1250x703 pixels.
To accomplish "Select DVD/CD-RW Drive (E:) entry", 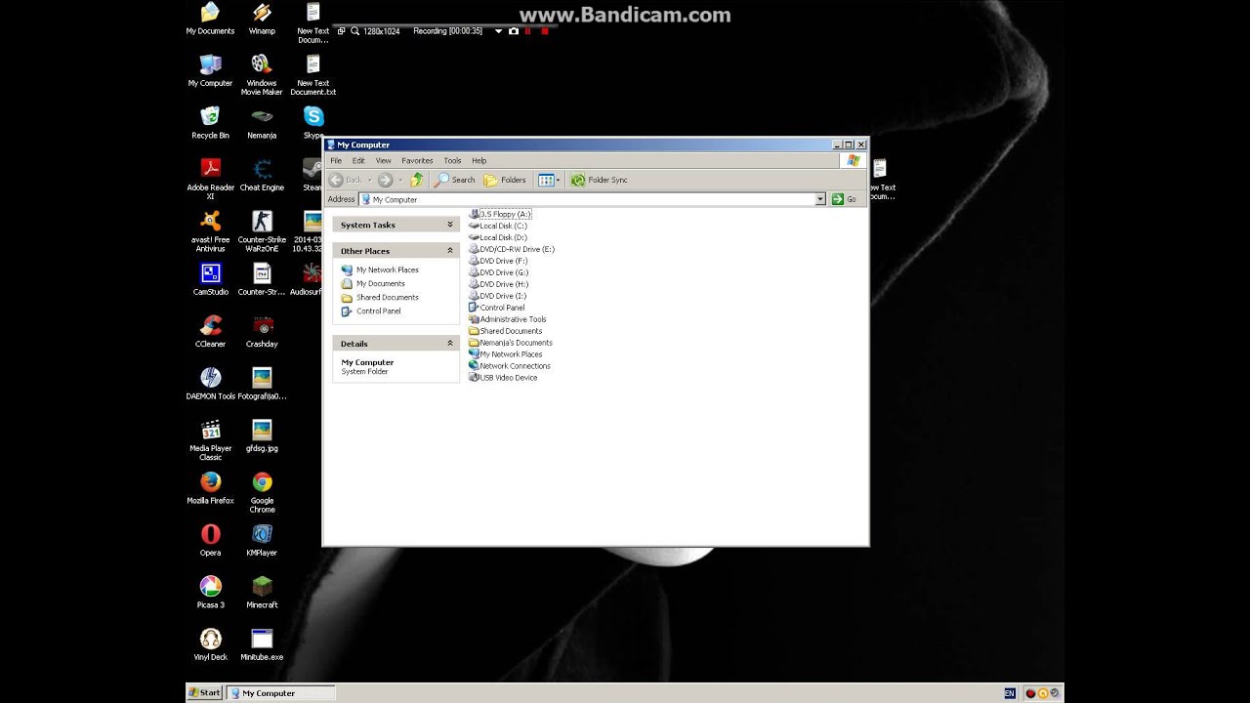I will tap(512, 249).
